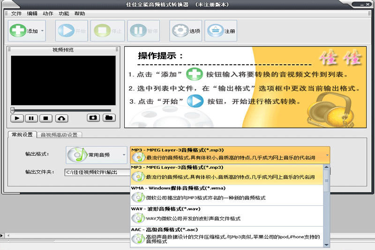Screen dimensions: 375x250
Task: Click the WAV item disc icon
Action: point(138,218)
